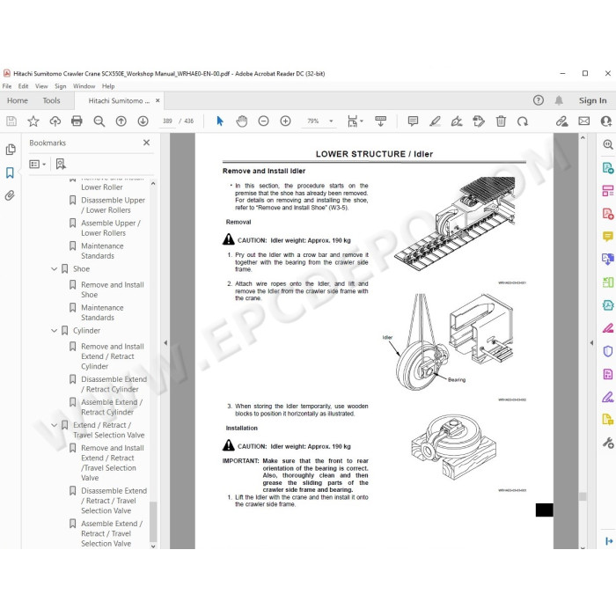
Task: Click the trash delete icon
Action: (501, 121)
